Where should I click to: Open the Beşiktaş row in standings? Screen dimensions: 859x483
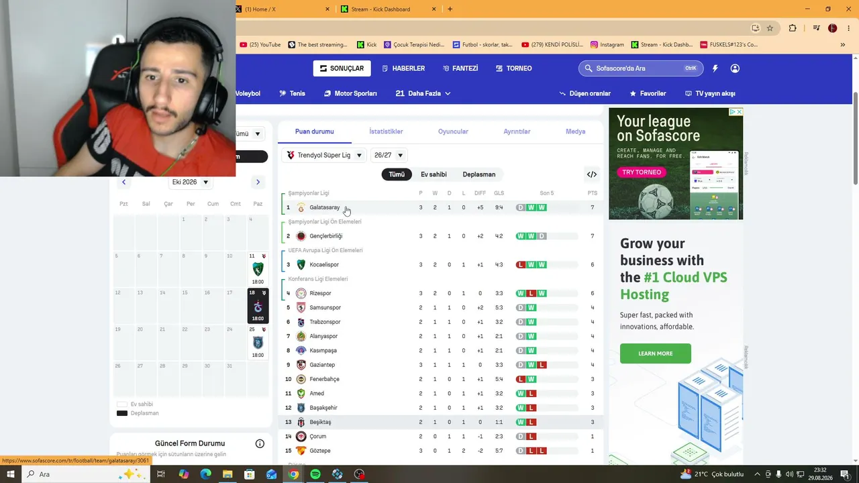[x=440, y=422]
